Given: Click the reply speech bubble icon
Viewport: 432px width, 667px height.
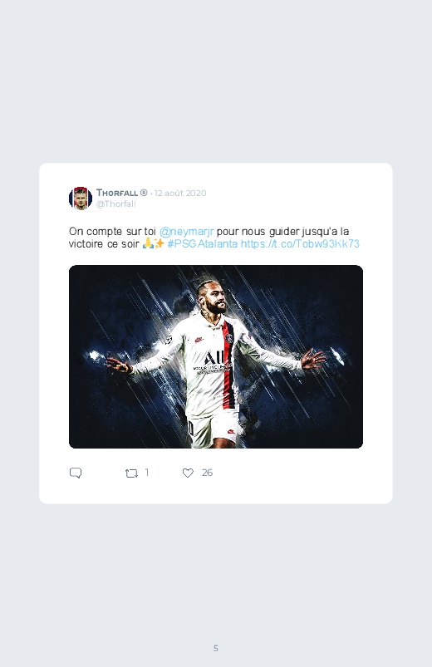Looking at the screenshot, I should (x=76, y=473).
